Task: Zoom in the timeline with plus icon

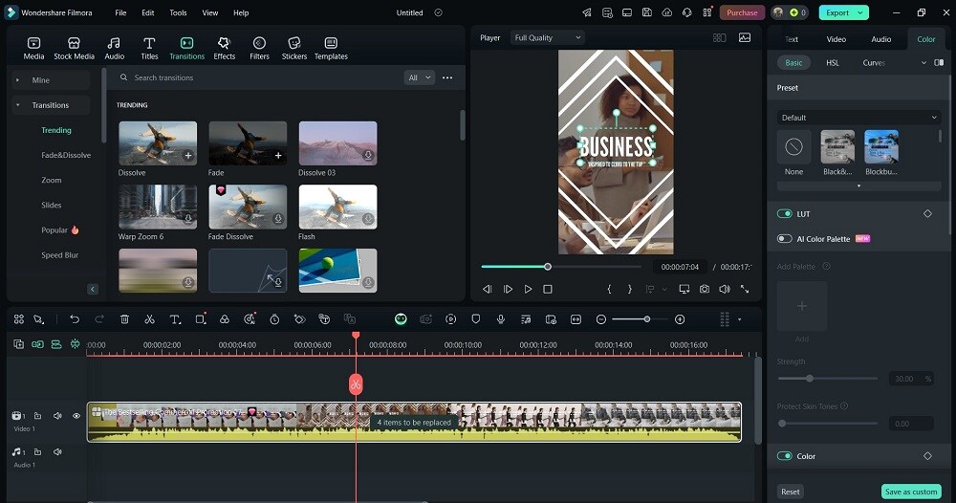Action: (680, 318)
